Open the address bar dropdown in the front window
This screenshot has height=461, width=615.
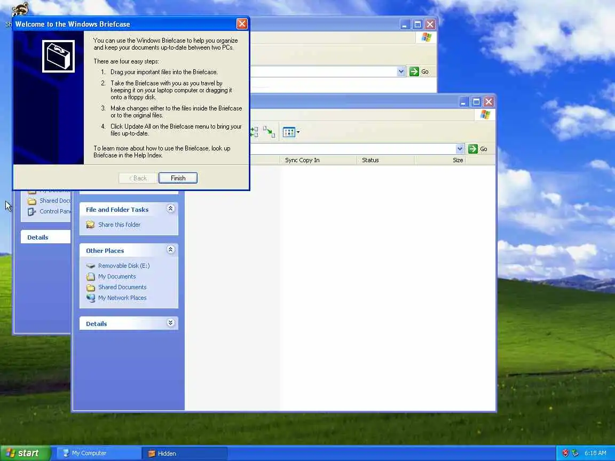[460, 149]
